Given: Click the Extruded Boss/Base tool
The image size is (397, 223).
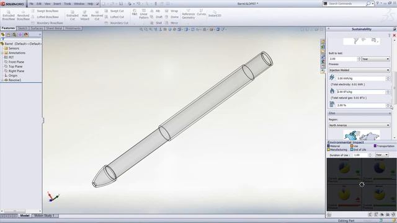Looking at the screenshot, I should 9,15.
